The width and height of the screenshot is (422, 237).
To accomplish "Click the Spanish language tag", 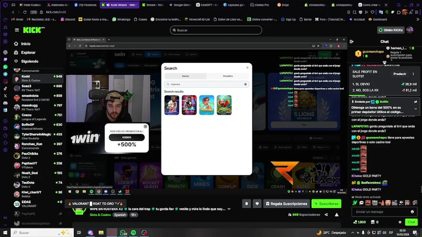I will pos(120,215).
